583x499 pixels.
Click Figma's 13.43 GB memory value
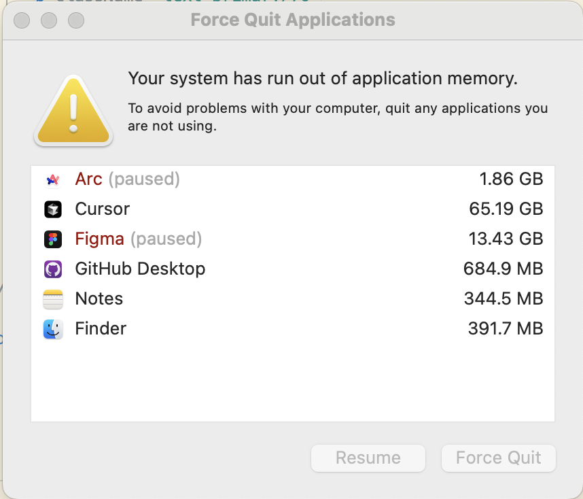(506, 239)
